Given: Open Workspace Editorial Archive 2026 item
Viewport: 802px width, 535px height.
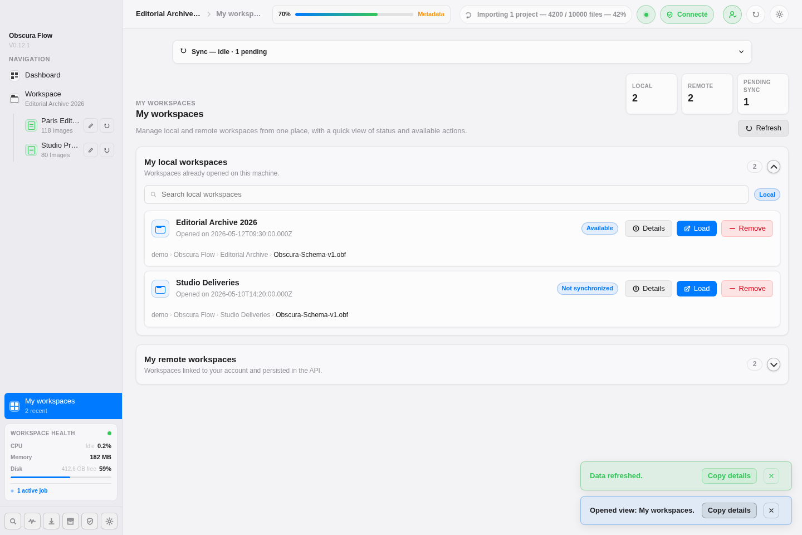Looking at the screenshot, I should 61,99.
